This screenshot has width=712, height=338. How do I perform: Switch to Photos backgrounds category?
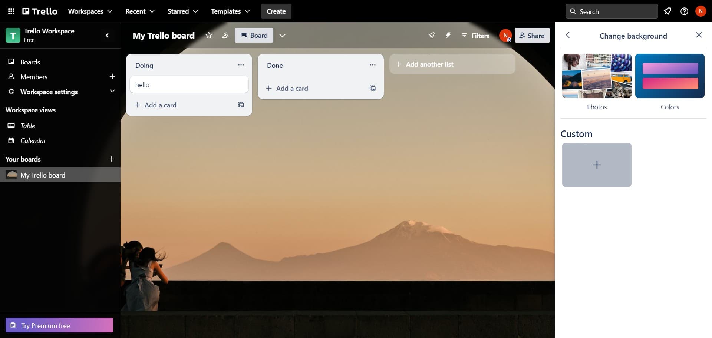pos(596,76)
